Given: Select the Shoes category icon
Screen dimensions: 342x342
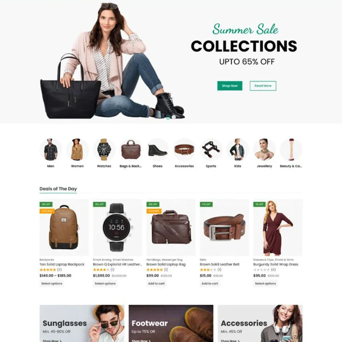Looking at the screenshot, I should point(158,150).
